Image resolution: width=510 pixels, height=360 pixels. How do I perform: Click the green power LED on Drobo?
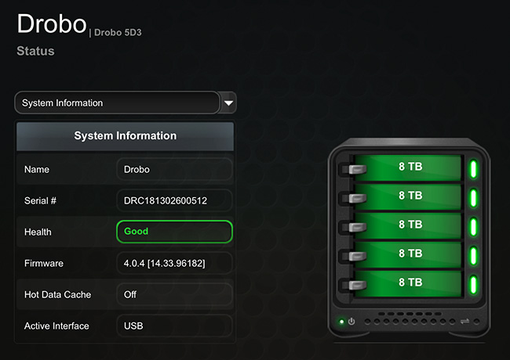pyautogui.click(x=341, y=322)
